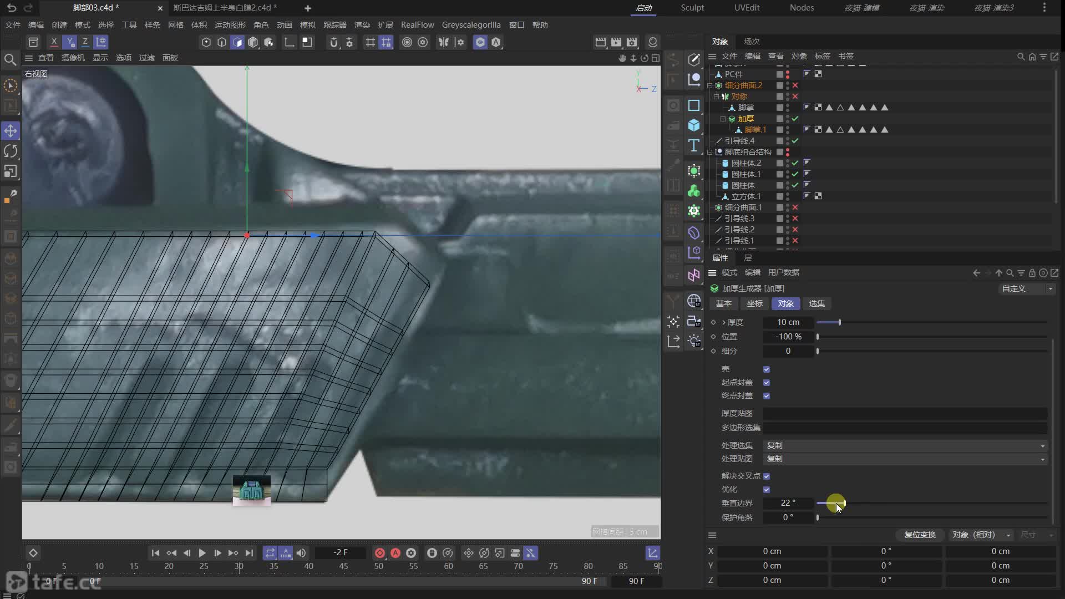1065x599 pixels.
Task: Toggle 解决交叉点 checkbox
Action: pos(767,476)
